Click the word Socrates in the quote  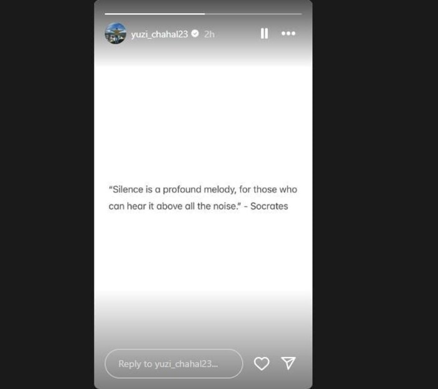269,206
